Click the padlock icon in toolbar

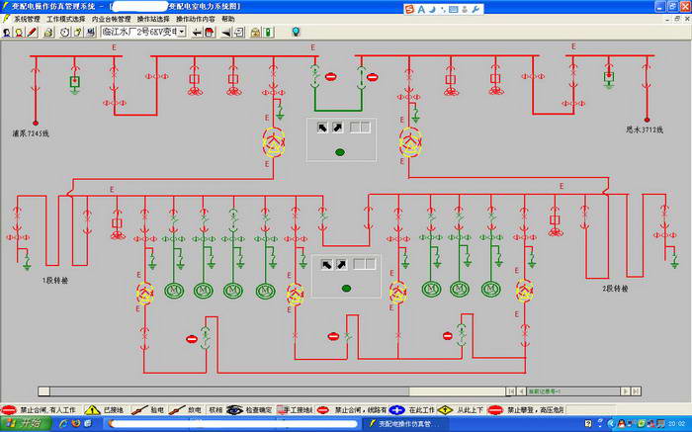(x=254, y=32)
